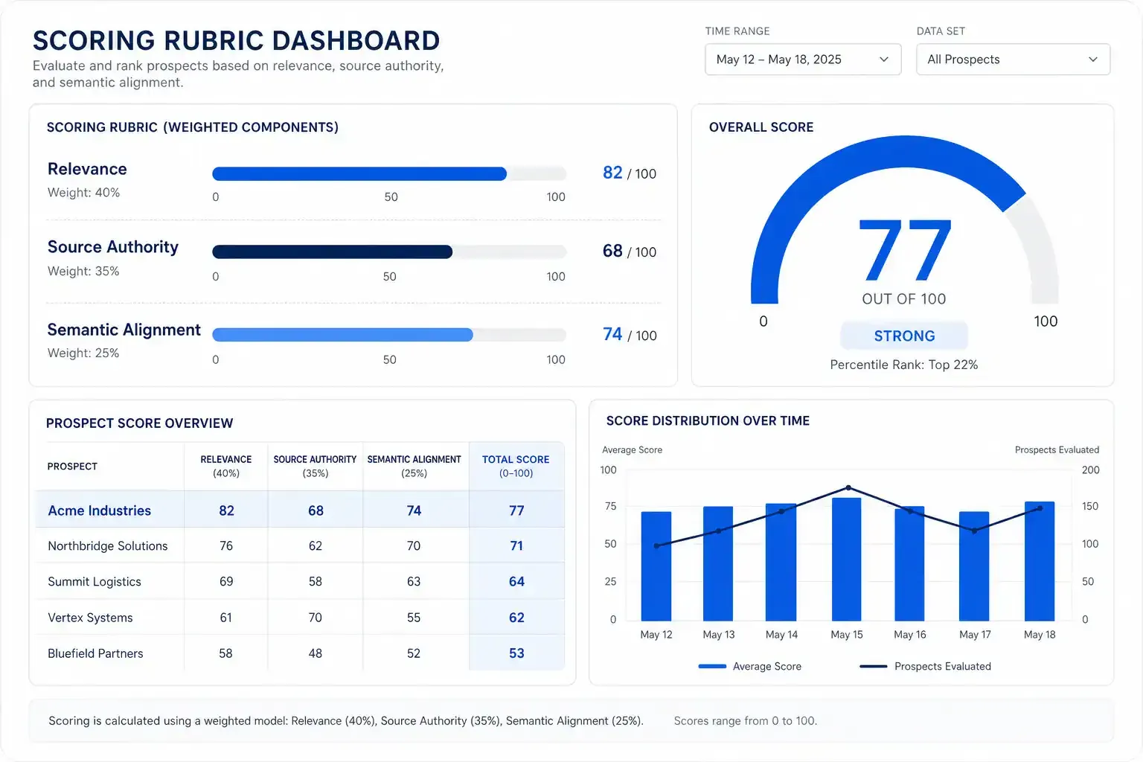Click the TOTAL SCORE column header
Viewport: 1143px width, 762px height.
click(x=516, y=467)
